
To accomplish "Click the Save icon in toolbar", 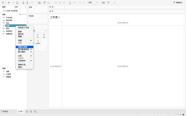I will (x=17, y=3).
